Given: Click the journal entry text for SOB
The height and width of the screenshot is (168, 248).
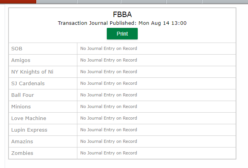Looking at the screenshot, I should [x=108, y=48].
